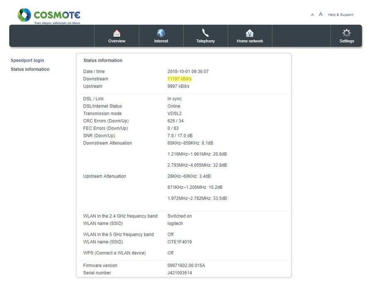Click the VDSL2 transmission mode value

click(x=174, y=113)
